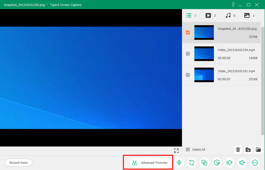Open the output folder icon
265x170 pixels.
[x=258, y=150]
